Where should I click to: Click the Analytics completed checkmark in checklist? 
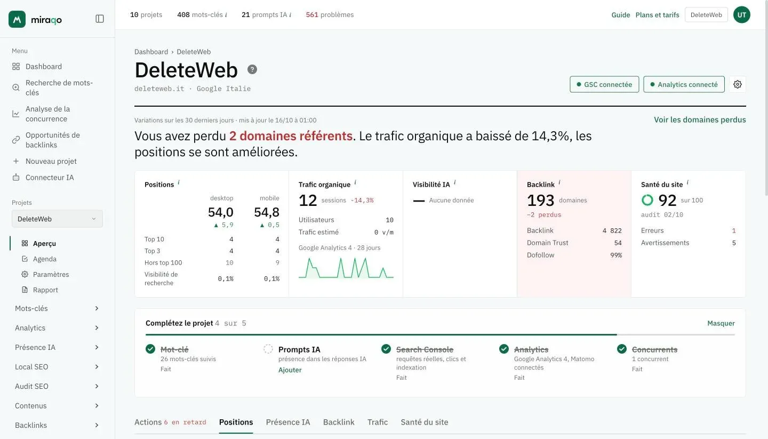click(504, 349)
